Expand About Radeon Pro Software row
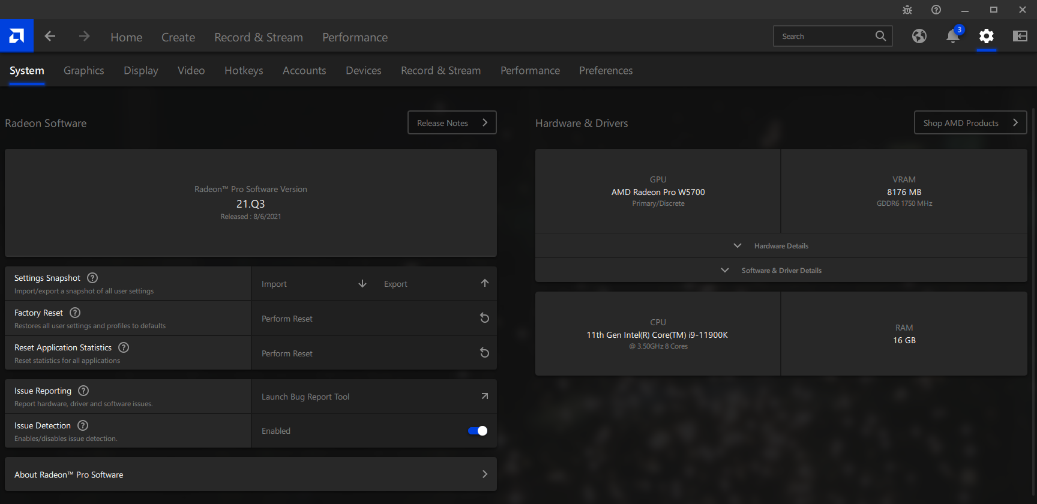This screenshot has height=504, width=1037. (251, 475)
